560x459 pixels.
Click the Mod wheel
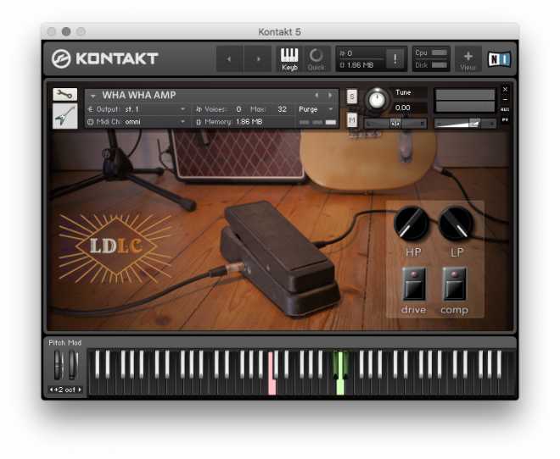click(x=72, y=365)
